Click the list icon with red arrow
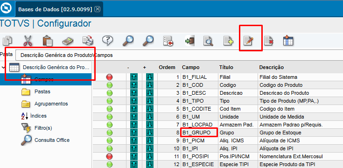Viewport: 343px width, 168px height. point(168,41)
